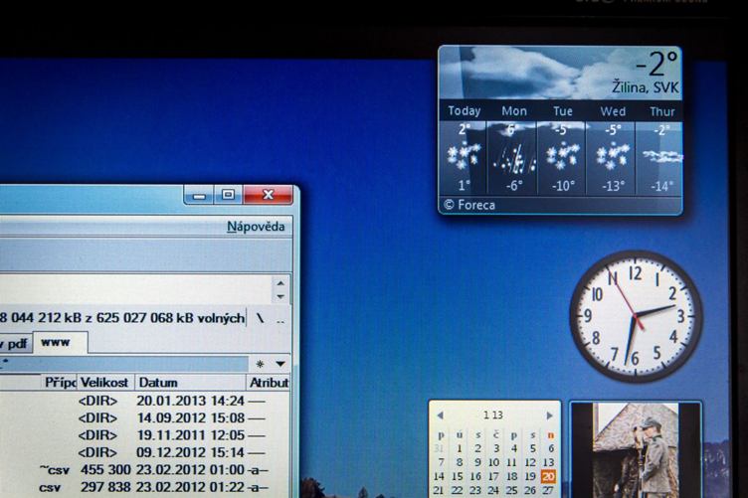Click the Wed snow forecast icon
The width and height of the screenshot is (748, 498).
click(613, 157)
